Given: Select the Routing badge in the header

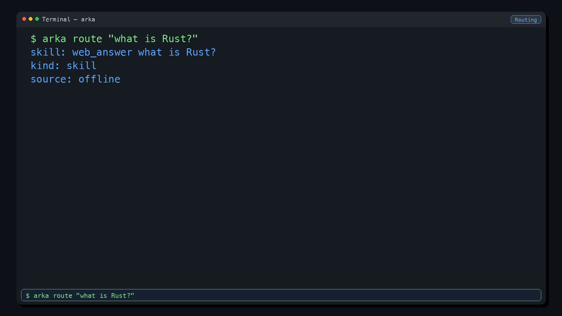Looking at the screenshot, I should pos(526,20).
